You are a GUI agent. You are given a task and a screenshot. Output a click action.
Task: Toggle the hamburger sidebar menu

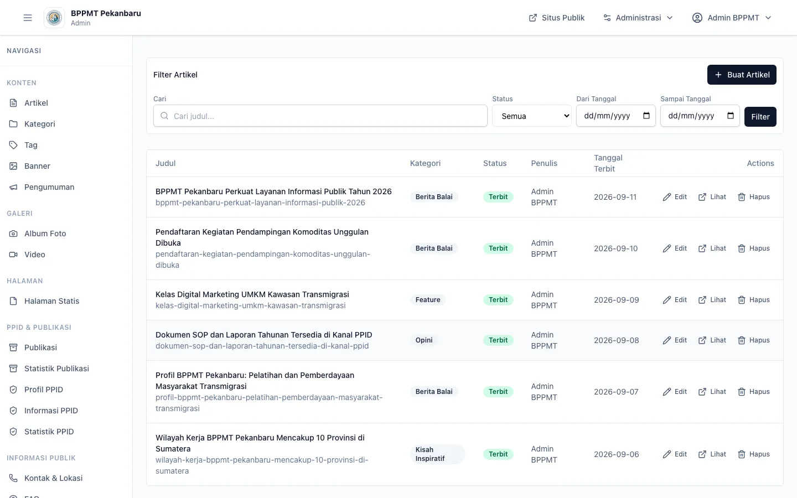28,18
